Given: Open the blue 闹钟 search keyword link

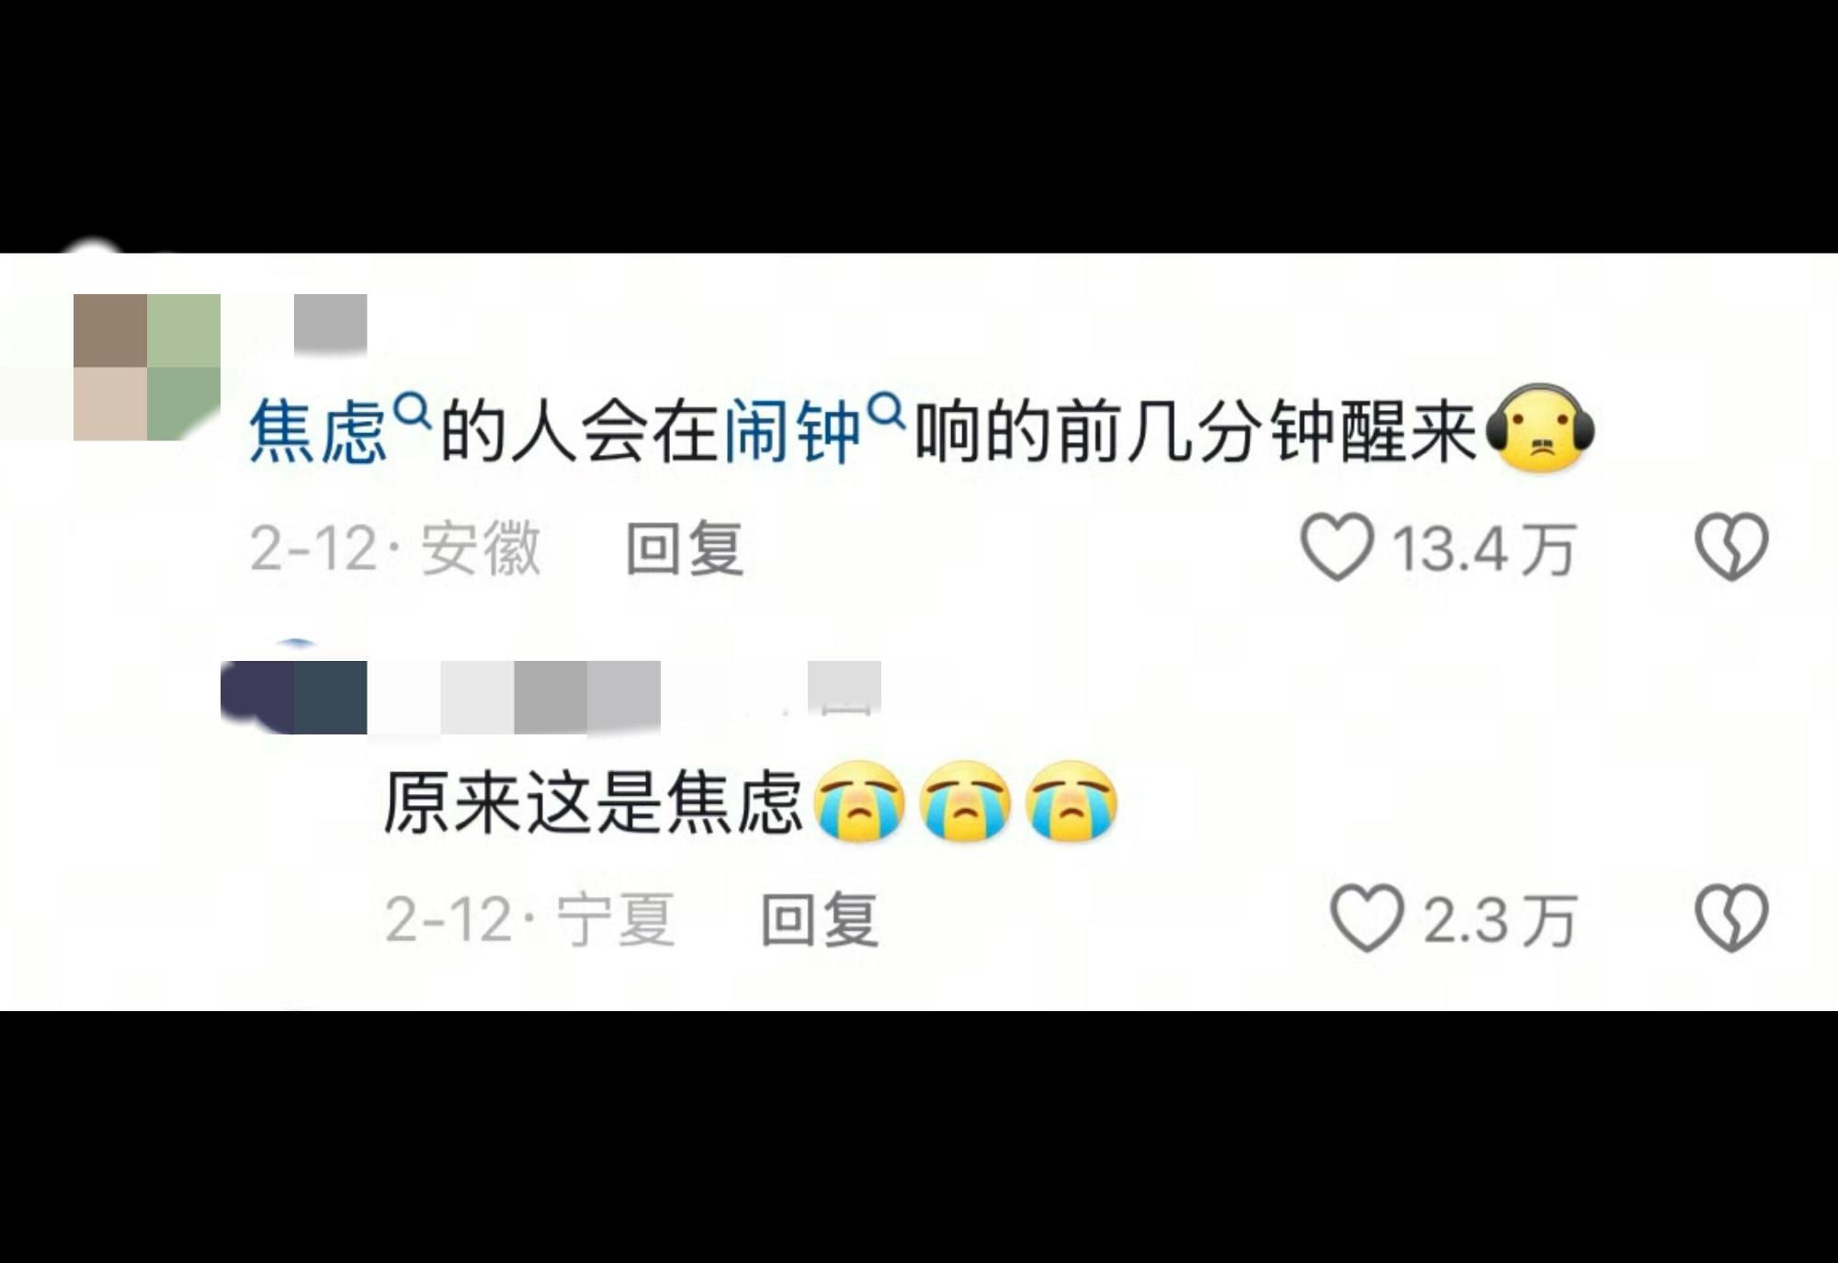Looking at the screenshot, I should point(792,432).
